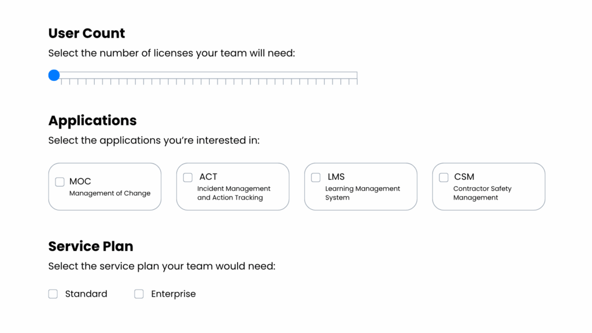The width and height of the screenshot is (592, 333).
Task: Click the "Applications" section heading
Action: coord(92,120)
